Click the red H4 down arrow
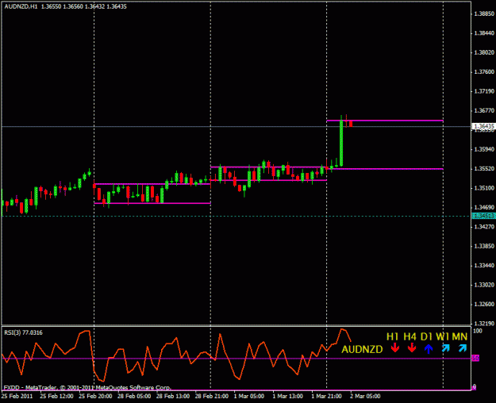 (x=412, y=348)
